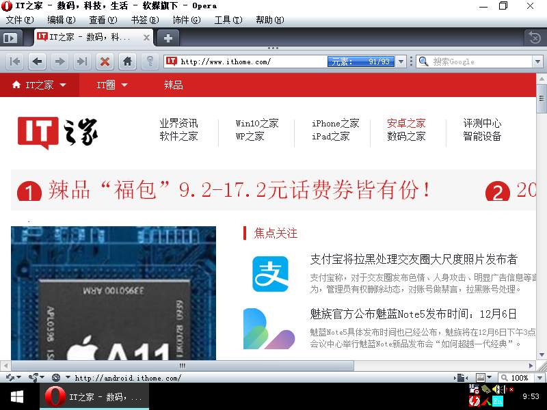Open the 智能设备 link

pos(482,136)
